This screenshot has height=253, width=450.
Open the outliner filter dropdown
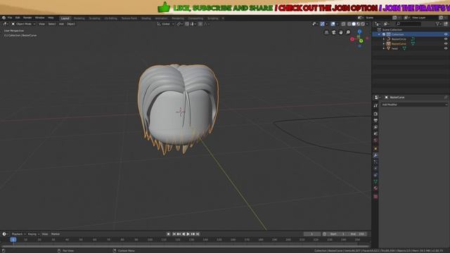(x=439, y=24)
